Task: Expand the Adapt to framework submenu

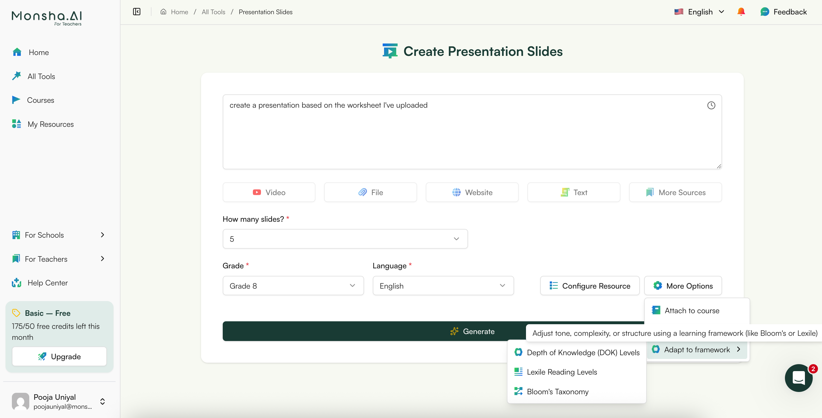Action: click(697, 349)
